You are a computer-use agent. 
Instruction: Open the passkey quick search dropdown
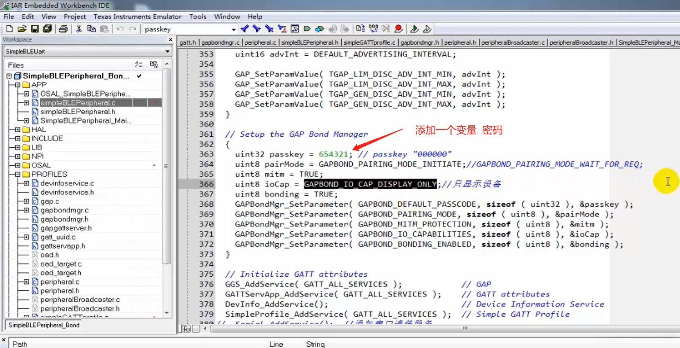click(234, 29)
